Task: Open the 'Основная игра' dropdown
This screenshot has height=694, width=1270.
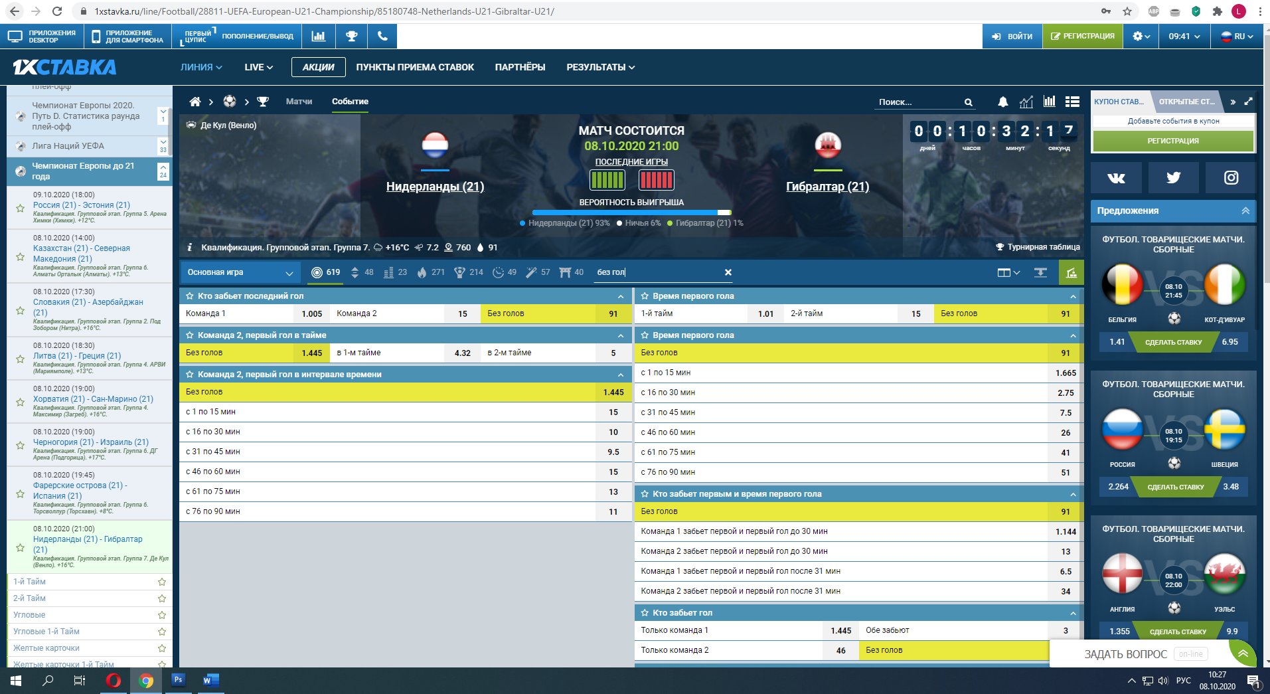Action: 240,272
